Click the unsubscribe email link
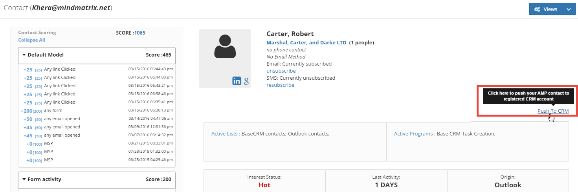Image resolution: width=578 pixels, height=192 pixels. coord(281,71)
